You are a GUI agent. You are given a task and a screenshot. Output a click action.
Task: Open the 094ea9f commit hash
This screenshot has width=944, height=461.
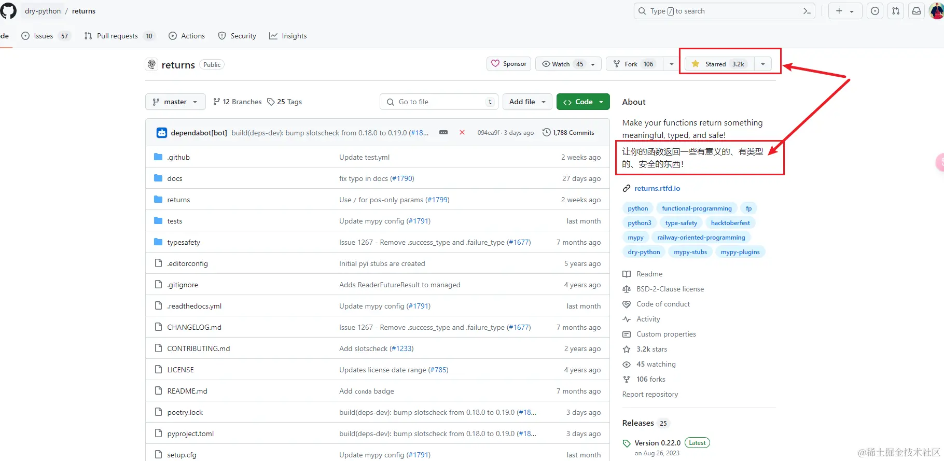pyautogui.click(x=489, y=133)
